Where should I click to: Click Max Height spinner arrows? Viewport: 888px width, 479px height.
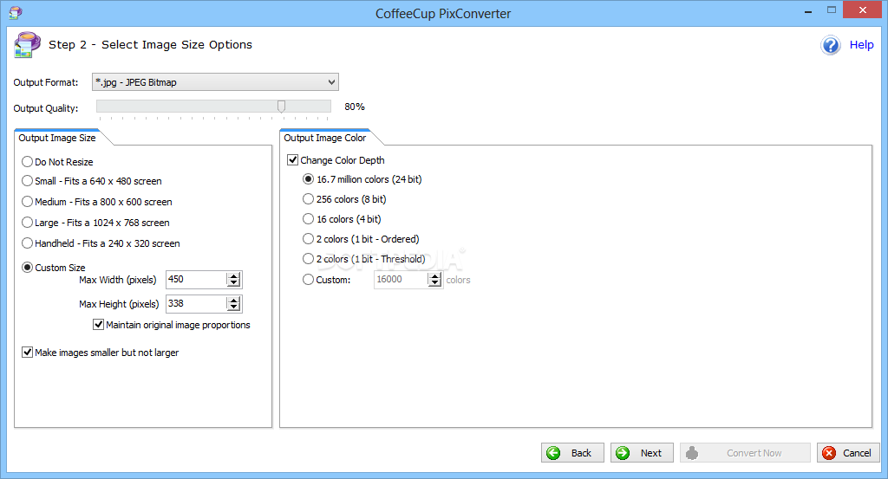[x=234, y=304]
